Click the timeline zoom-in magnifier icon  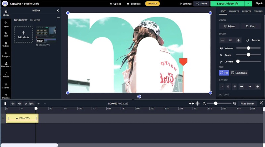(235, 103)
